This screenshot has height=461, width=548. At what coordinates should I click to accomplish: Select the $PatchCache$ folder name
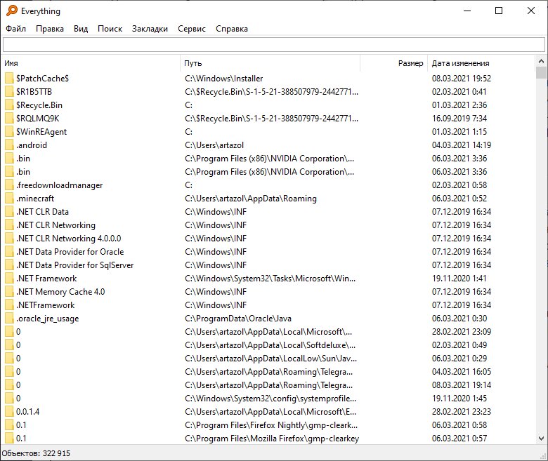pyautogui.click(x=42, y=78)
